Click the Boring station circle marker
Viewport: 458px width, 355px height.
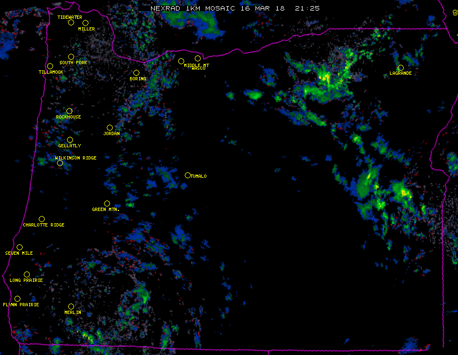coord(136,73)
